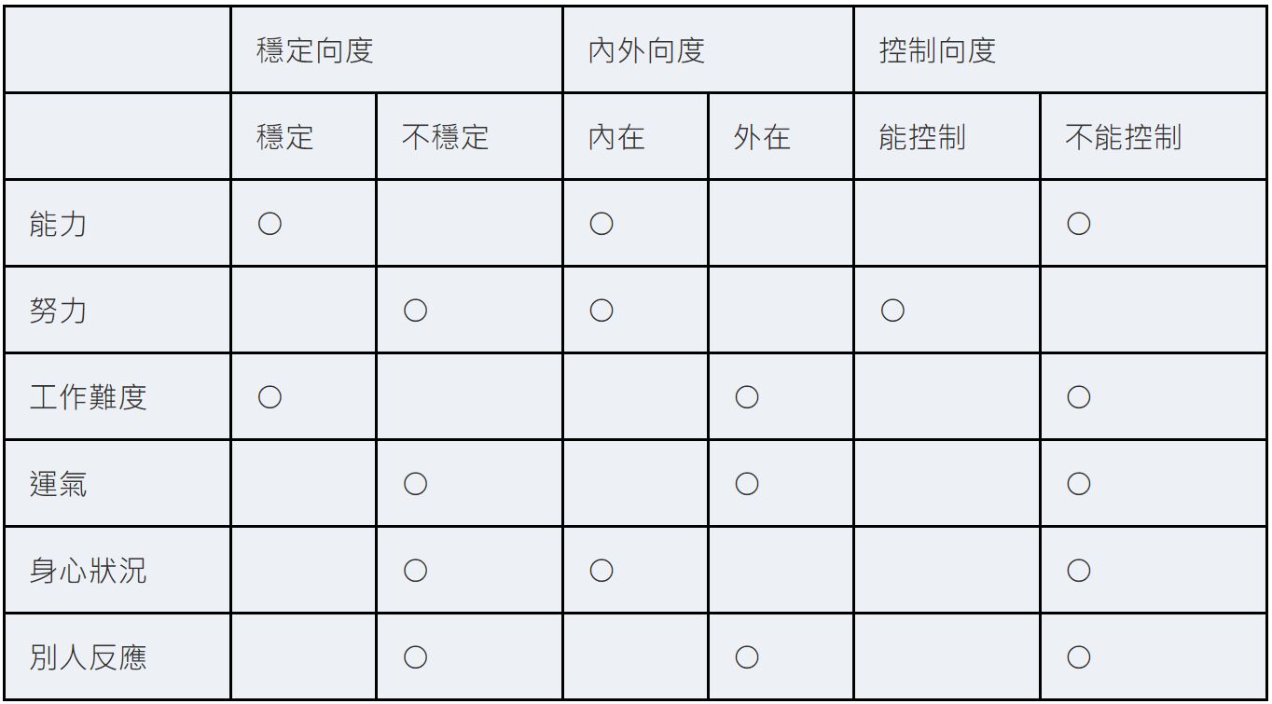The height and width of the screenshot is (704, 1272).
Task: Click the 不能控制 column sub-header
Action: [1124, 138]
